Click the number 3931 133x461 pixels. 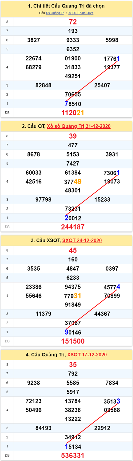112,154
